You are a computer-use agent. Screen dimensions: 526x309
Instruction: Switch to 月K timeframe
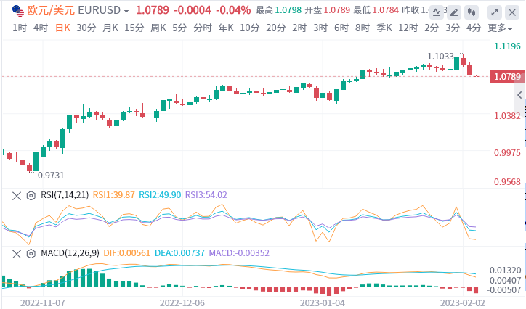(110, 28)
